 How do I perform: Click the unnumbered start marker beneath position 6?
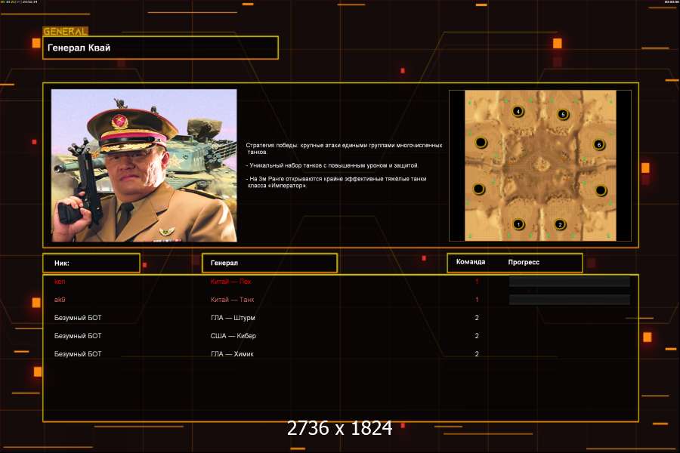(x=601, y=190)
